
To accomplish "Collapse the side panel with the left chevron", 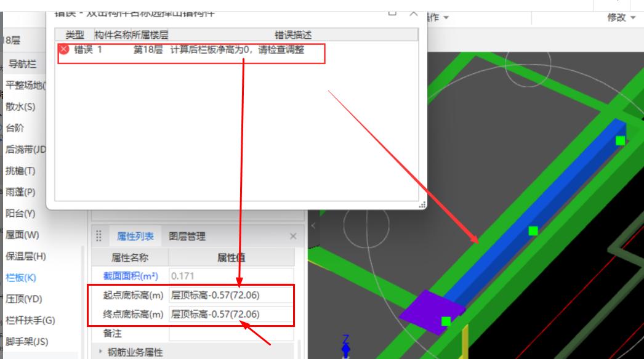I will tap(313, 225).
